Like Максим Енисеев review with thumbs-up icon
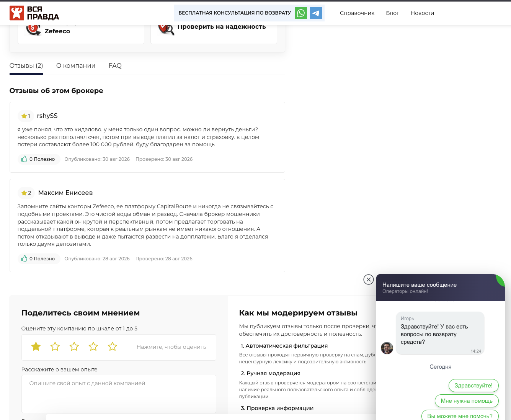 click(x=24, y=258)
